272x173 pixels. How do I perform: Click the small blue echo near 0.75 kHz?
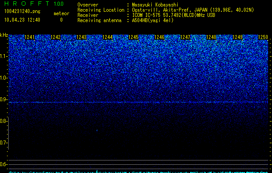pyautogui.click(x=97, y=130)
